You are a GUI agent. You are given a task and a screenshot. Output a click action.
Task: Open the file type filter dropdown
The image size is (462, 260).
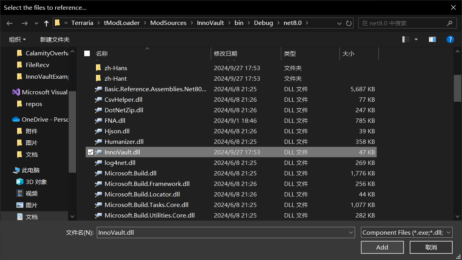coord(407,233)
